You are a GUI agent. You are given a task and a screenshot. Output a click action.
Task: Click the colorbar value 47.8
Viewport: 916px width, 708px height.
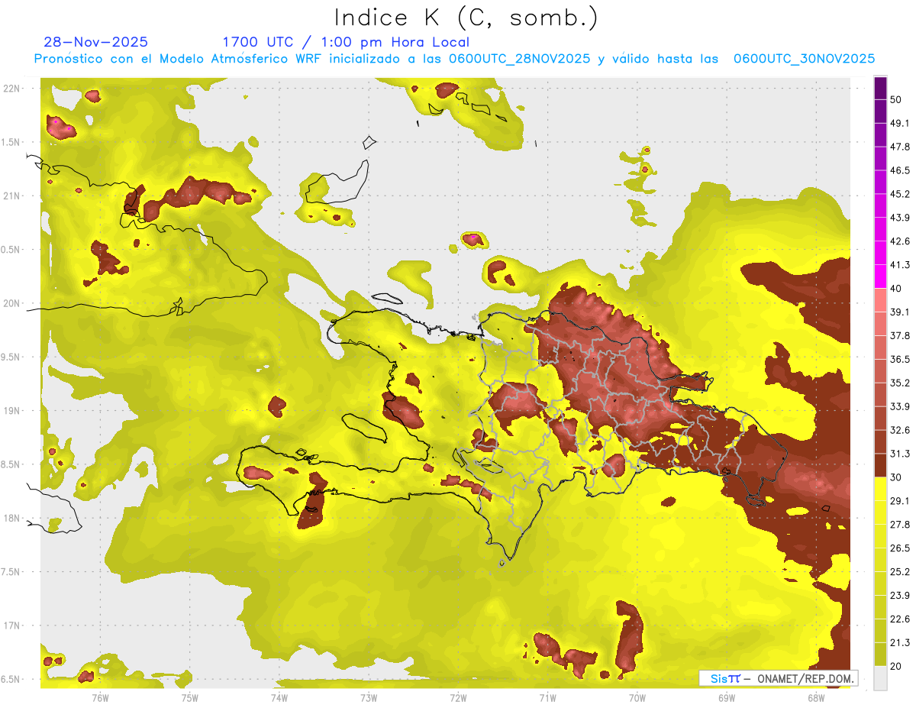coord(900,147)
